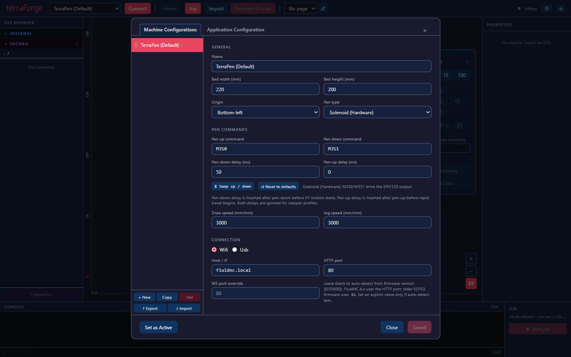This screenshot has width=571, height=357.
Task: Open the machine profile dropdown in top toolbar
Action: [x=85, y=8]
